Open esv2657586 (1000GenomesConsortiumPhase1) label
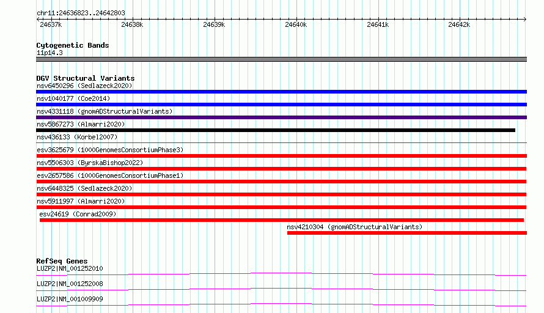The height and width of the screenshot is (313, 544). coord(110,175)
